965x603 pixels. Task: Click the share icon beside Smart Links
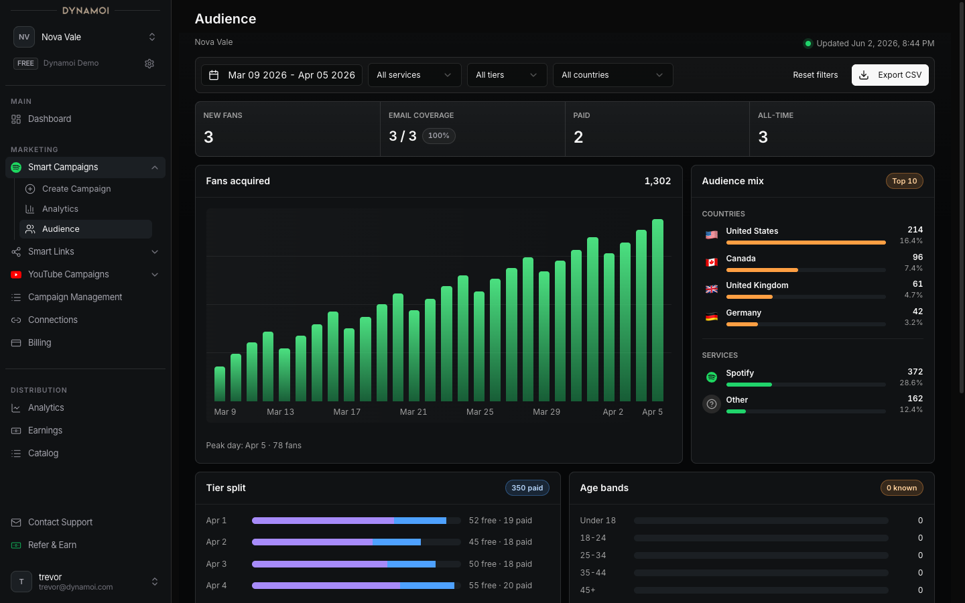16,252
